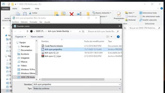The image size is (165, 93).
Task: Open the Notepad Edición menu
Action: (x=24, y=22)
